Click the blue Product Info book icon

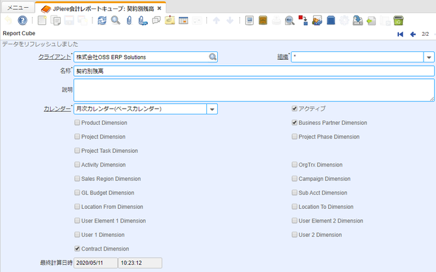pos(331,20)
